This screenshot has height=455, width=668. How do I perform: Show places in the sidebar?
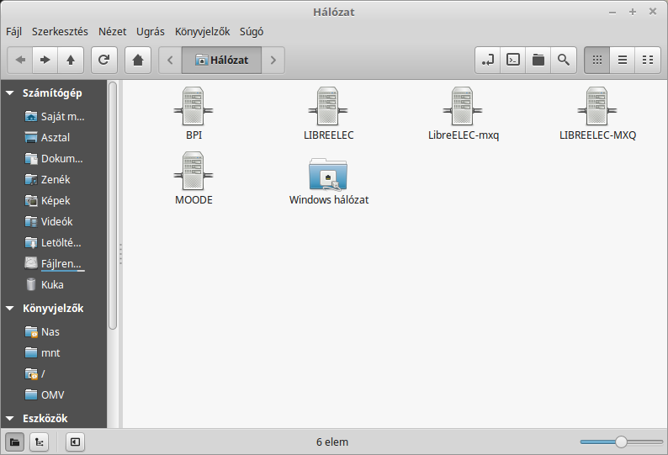14,442
